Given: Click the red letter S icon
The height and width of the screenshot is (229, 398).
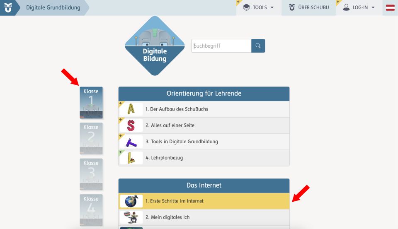Looking at the screenshot, I should 131,125.
